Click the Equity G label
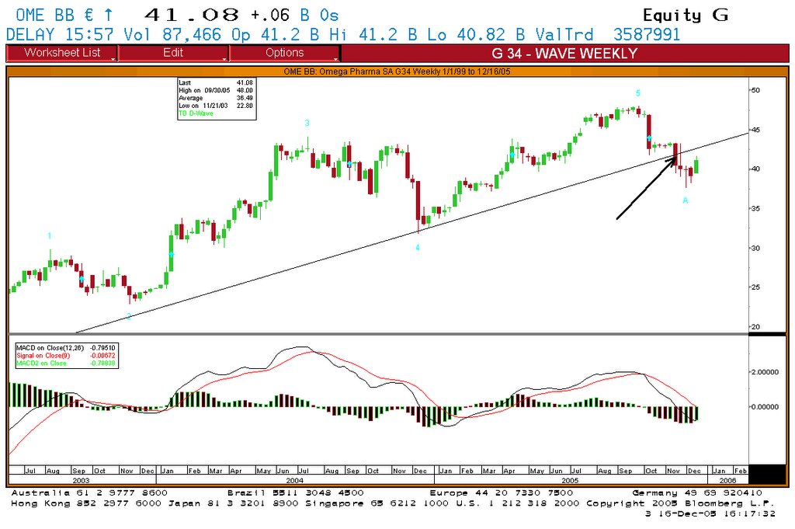This screenshot has height=529, width=795. click(x=686, y=16)
